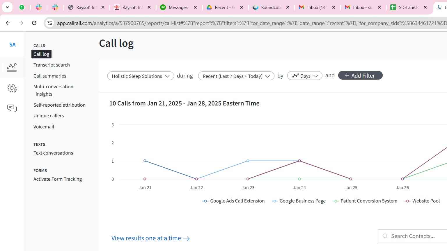Image resolution: width=447 pixels, height=251 pixels.
Task: Switch to first pinned Slack tab
Action: (x=38, y=7)
